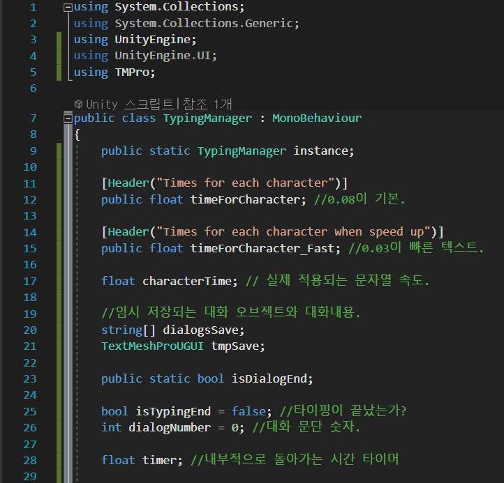Click the 'false' keyword on line 25

pos(249,412)
